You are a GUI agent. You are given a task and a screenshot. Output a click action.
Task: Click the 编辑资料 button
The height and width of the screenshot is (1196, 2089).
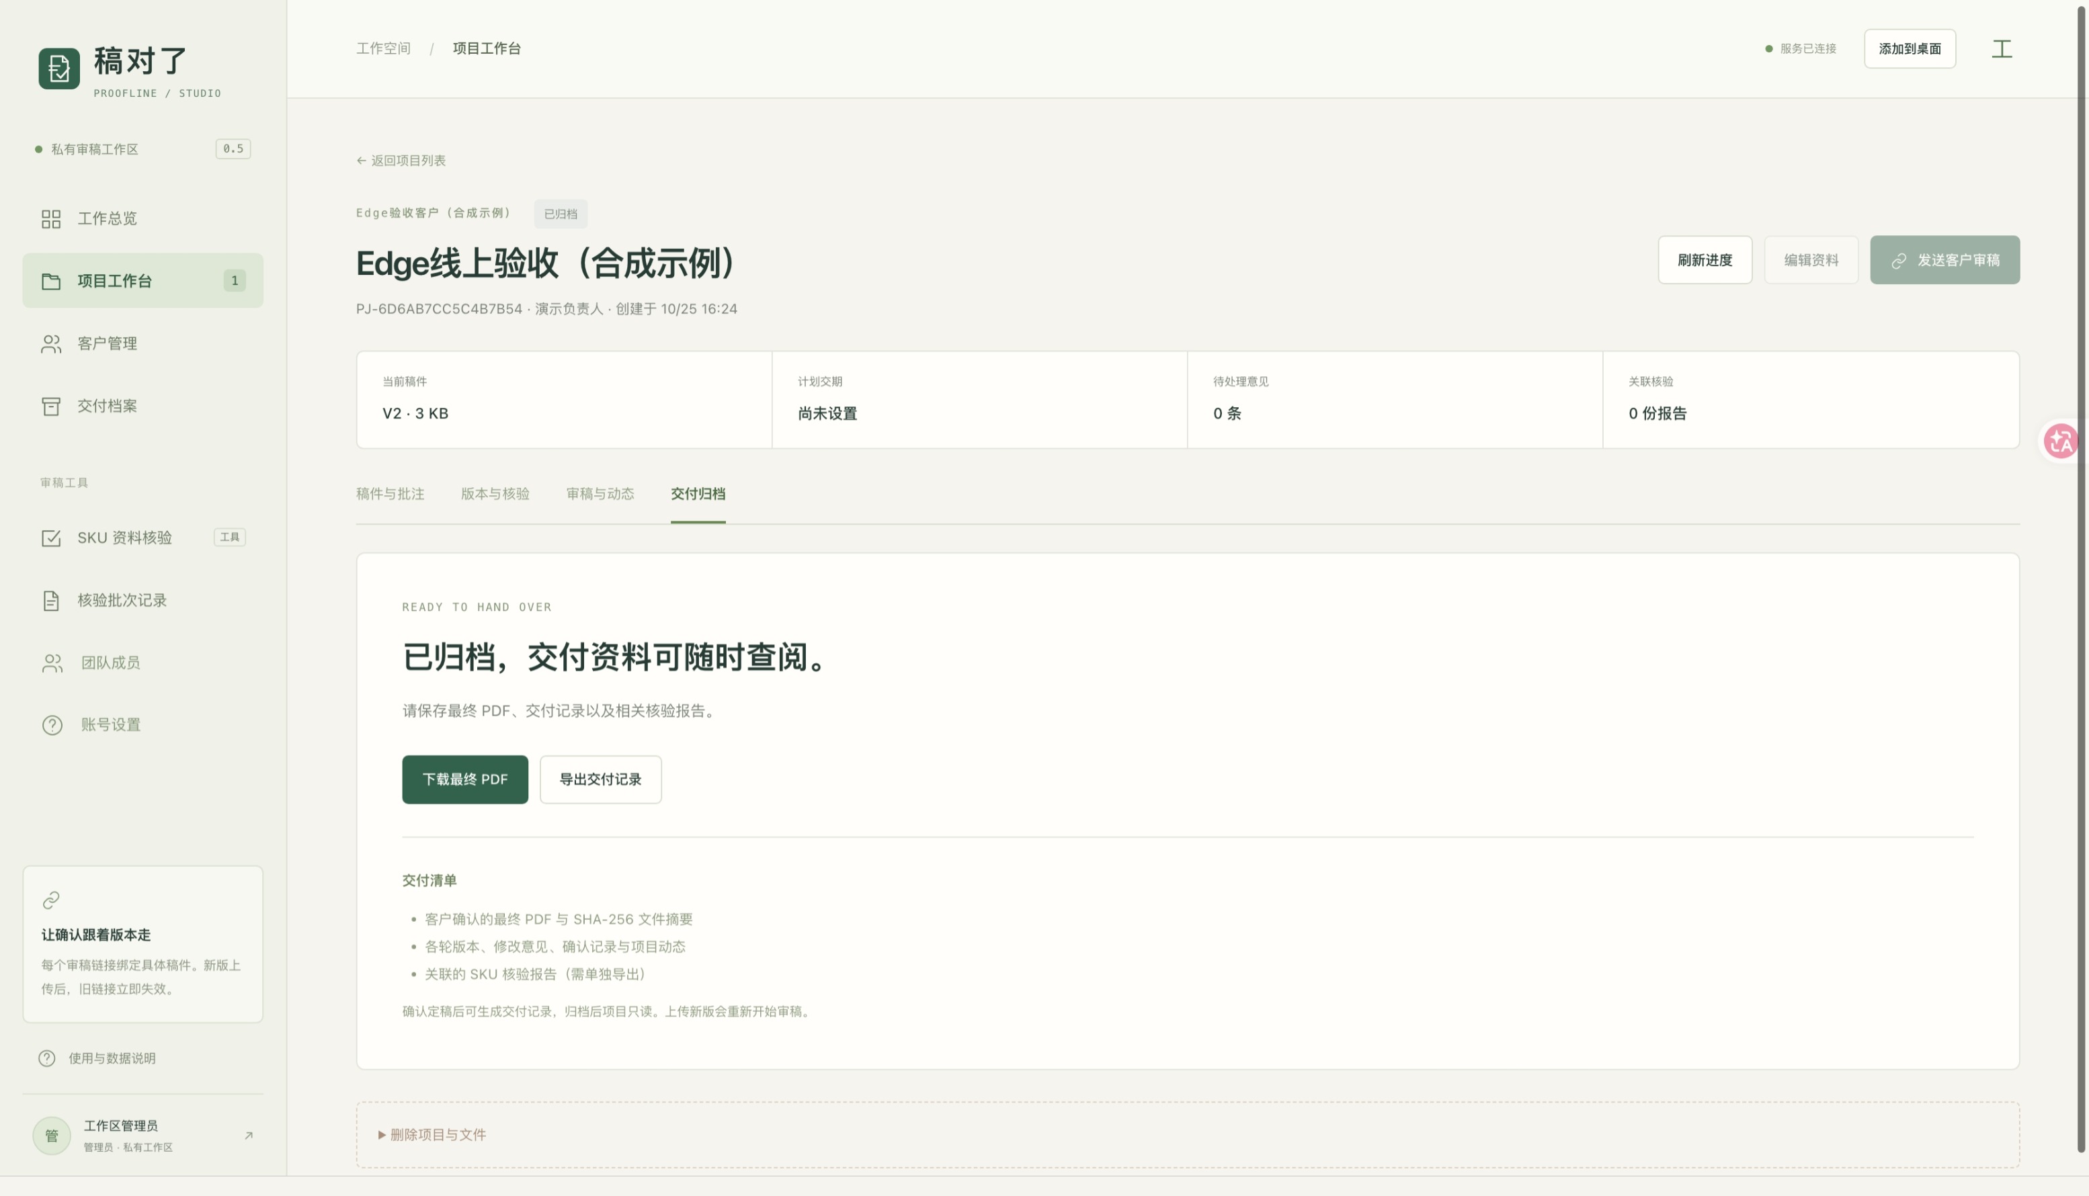pyautogui.click(x=1811, y=259)
